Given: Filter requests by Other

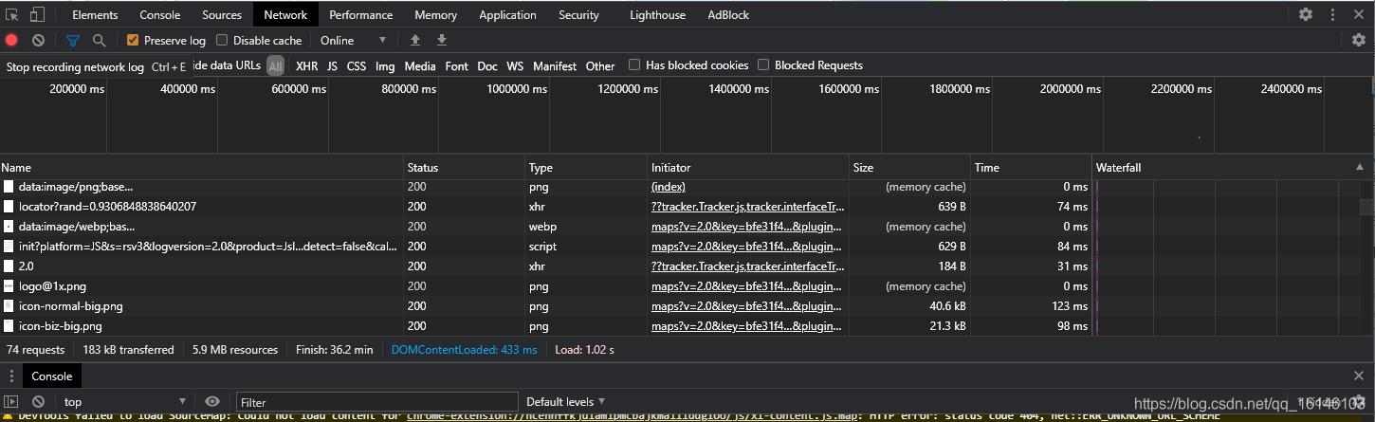Looking at the screenshot, I should click(600, 65).
